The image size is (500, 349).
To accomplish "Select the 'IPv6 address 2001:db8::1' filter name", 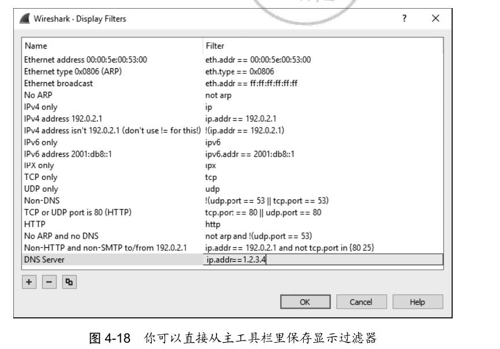I will tap(68, 154).
